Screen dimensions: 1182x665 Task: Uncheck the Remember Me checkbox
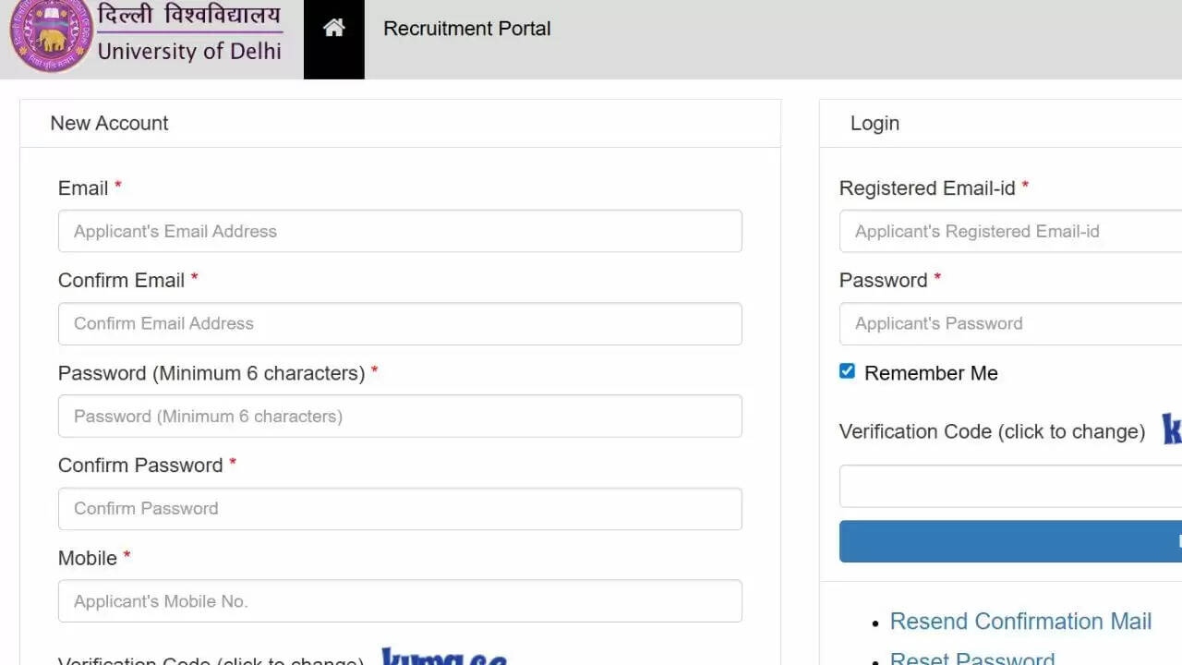pyautogui.click(x=847, y=371)
